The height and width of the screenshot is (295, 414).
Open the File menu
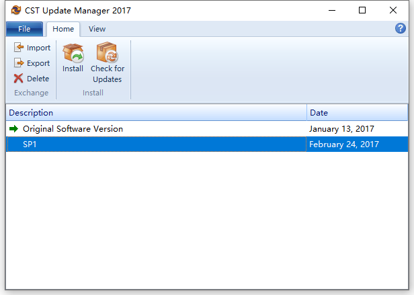point(24,29)
